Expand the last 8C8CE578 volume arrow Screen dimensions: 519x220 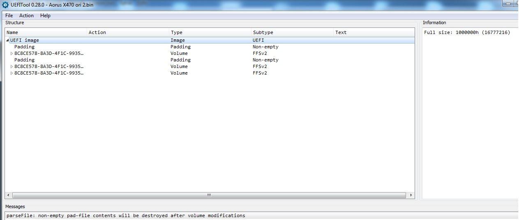tap(12, 73)
